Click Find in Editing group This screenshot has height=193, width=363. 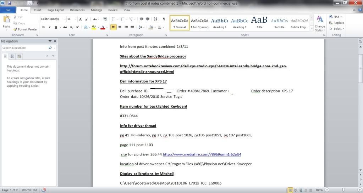click(x=335, y=17)
